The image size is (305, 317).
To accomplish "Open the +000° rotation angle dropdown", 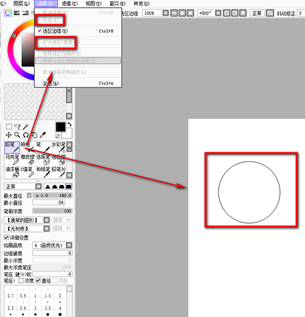I will pyautogui.click(x=218, y=13).
